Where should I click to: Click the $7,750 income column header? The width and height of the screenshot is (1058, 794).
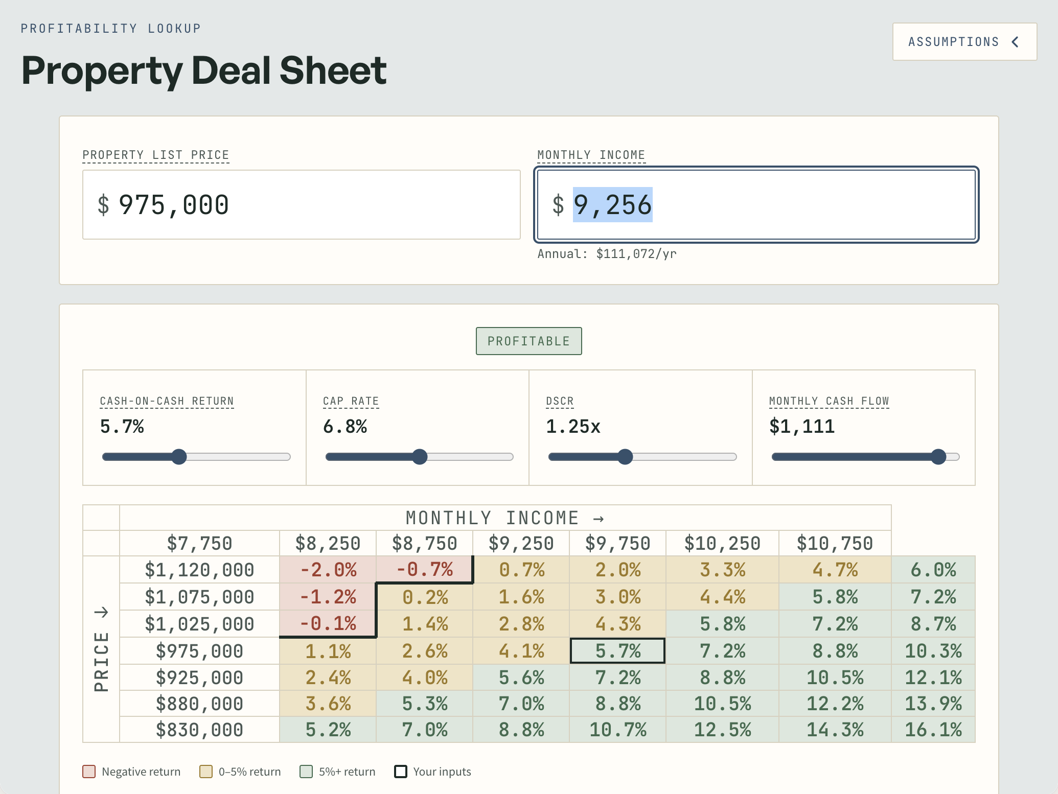pyautogui.click(x=199, y=543)
